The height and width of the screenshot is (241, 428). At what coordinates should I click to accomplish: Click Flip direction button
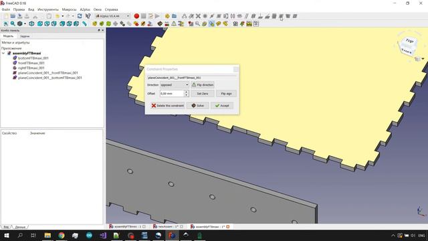203,85
